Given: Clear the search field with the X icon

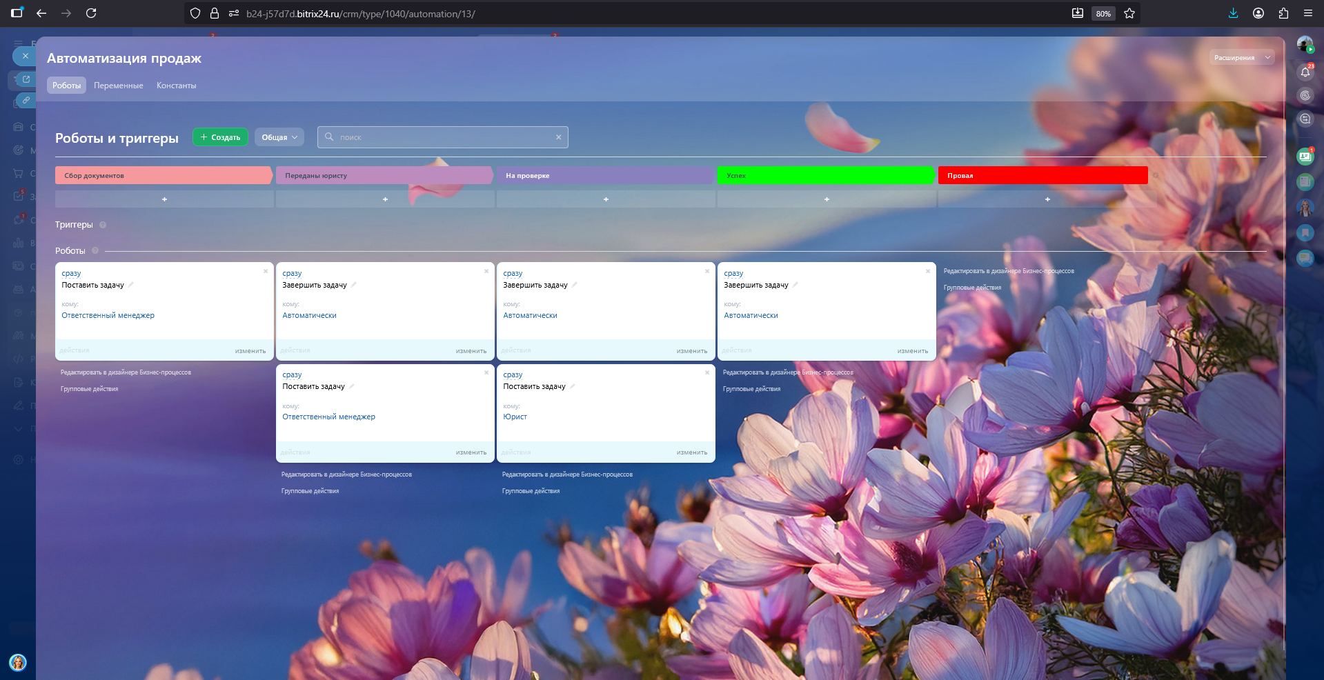Looking at the screenshot, I should (x=559, y=137).
